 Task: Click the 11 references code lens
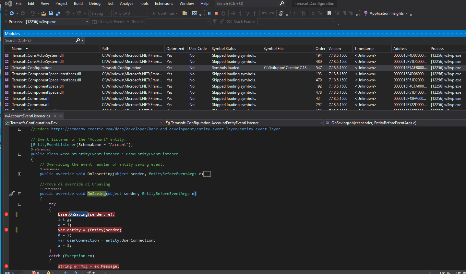tap(50, 189)
